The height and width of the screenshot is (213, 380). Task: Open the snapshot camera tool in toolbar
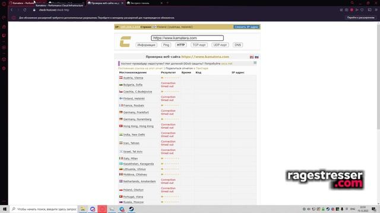click(x=347, y=10)
